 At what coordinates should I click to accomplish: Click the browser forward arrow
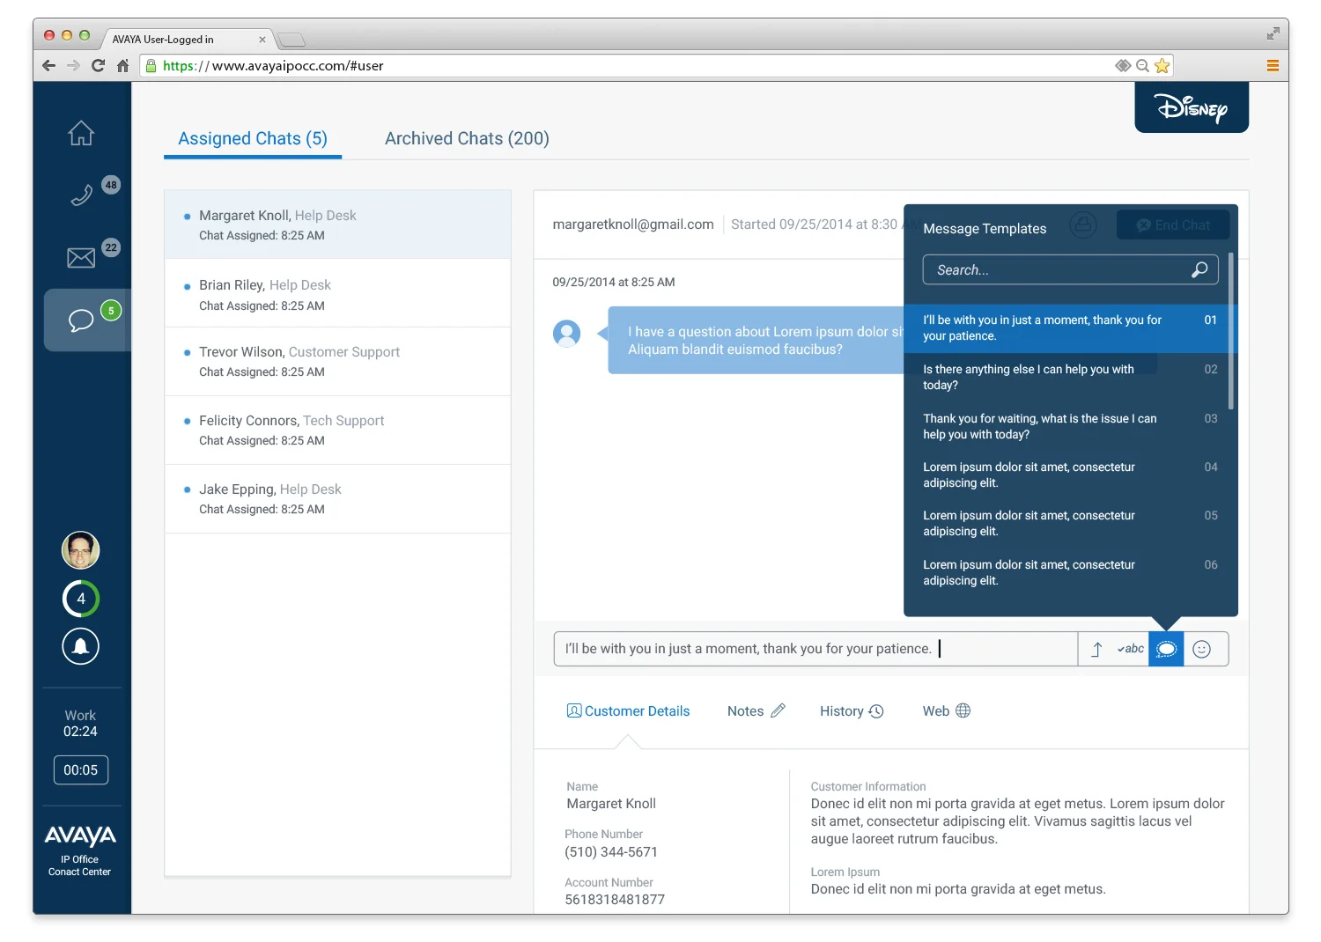(x=73, y=66)
